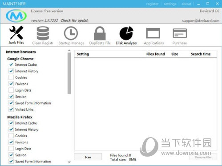222x166 pixels.
Task: Open the settings menu link
Action: (170, 4)
